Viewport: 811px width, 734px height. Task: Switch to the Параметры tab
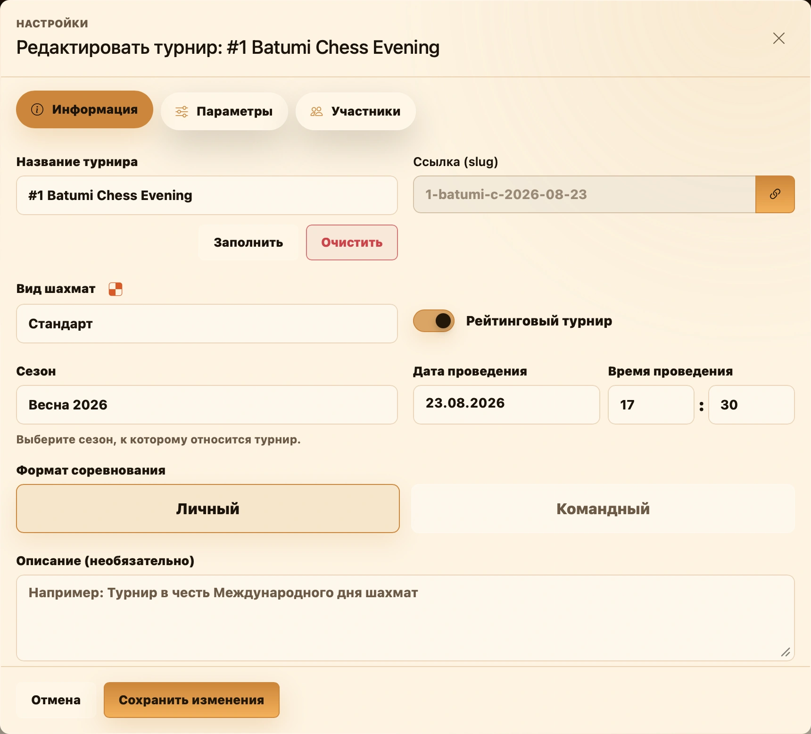point(224,111)
